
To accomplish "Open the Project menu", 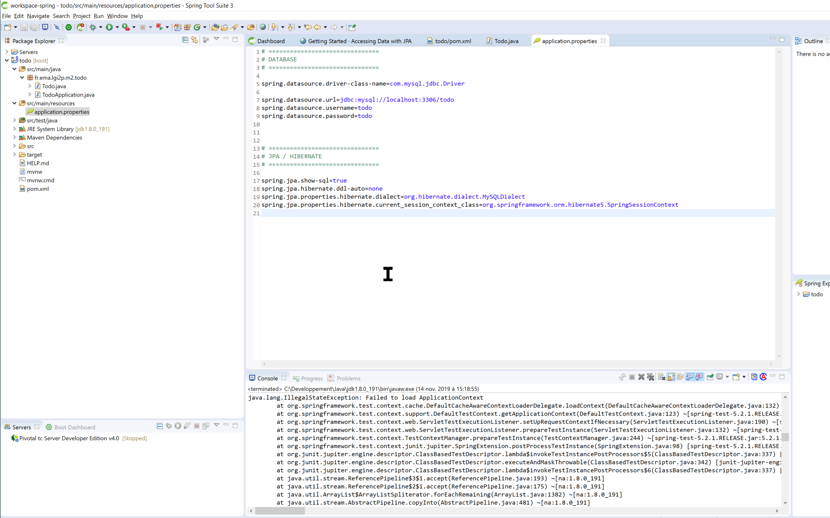I will tap(81, 16).
